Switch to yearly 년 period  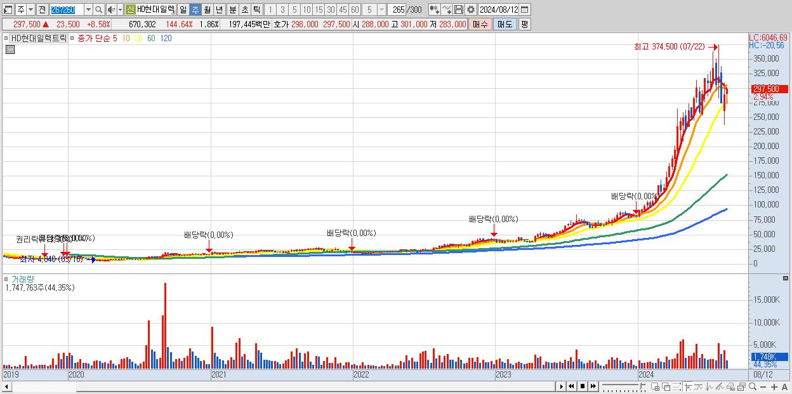[219, 10]
